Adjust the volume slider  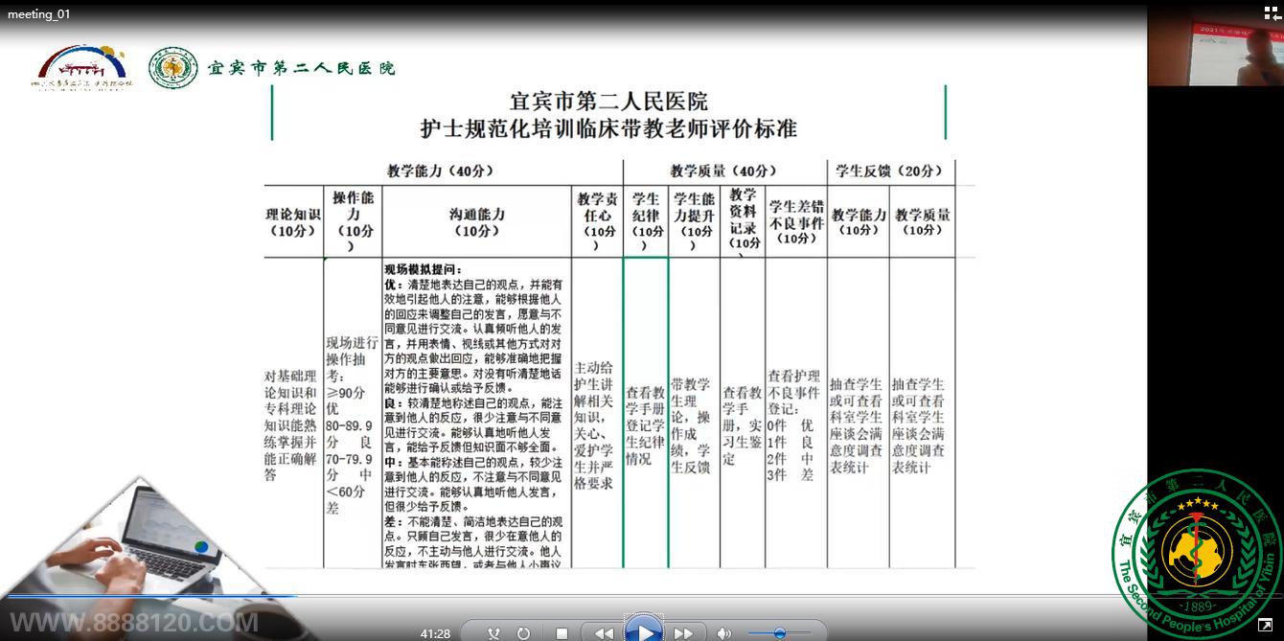[779, 633]
